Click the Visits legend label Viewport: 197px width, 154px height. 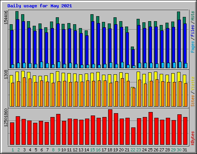coord(192,84)
